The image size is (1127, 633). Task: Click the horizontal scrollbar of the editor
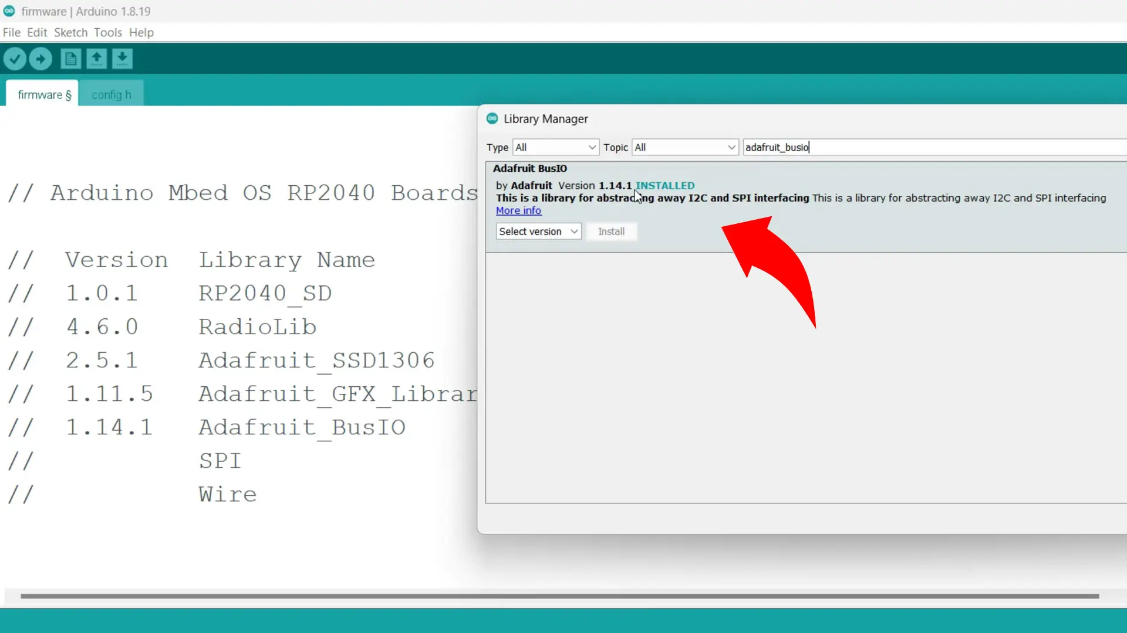click(559, 596)
